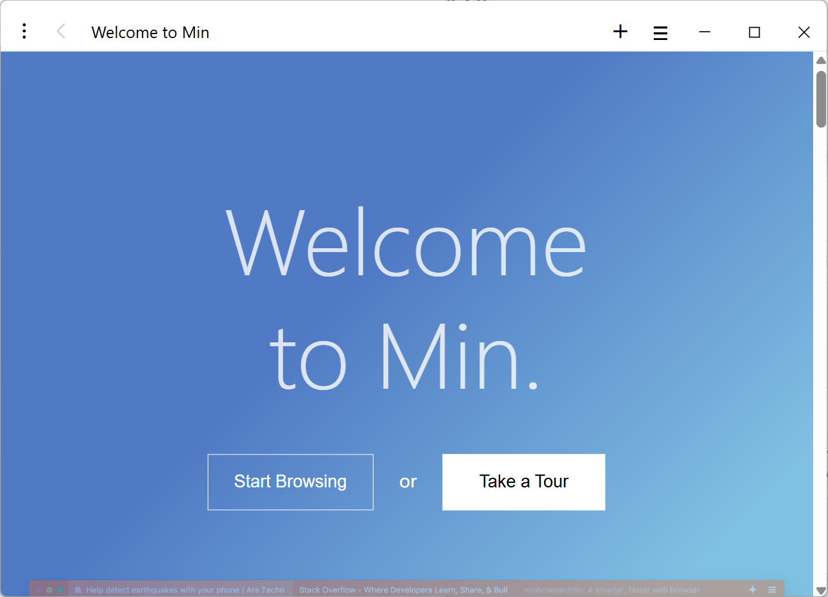Switch to the Stack Overflow tab
The height and width of the screenshot is (597, 828).
coord(403,589)
